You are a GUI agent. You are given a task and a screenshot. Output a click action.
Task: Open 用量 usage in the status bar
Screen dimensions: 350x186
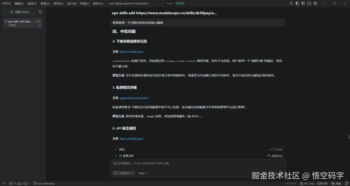click(x=336, y=183)
